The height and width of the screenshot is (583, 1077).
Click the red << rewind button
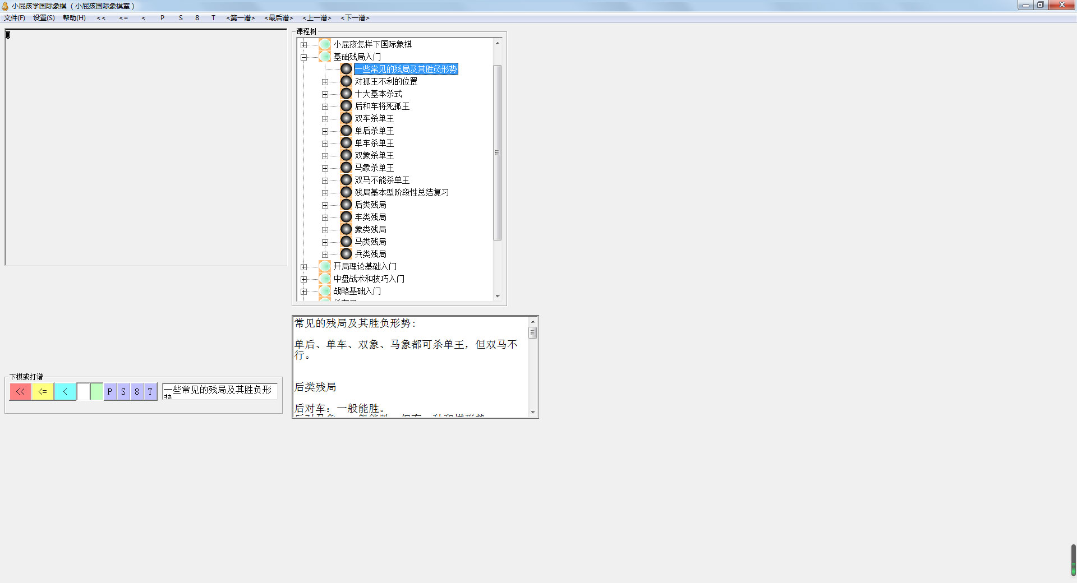(20, 391)
